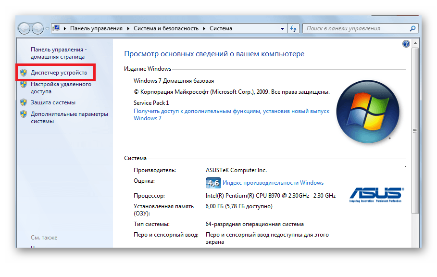Click the shield icon next to Диспетчер устройств
The width and height of the screenshot is (437, 277).
click(x=23, y=73)
